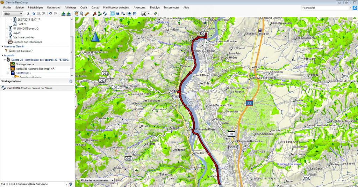The image size is (358, 187).
Task: Undo the last action
Action: point(50,14)
